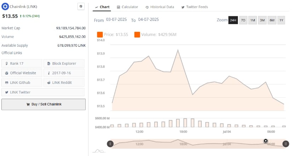Click the Reddit icon in LINK Reddit
Screen dimensions: 292x156
pos(49,83)
